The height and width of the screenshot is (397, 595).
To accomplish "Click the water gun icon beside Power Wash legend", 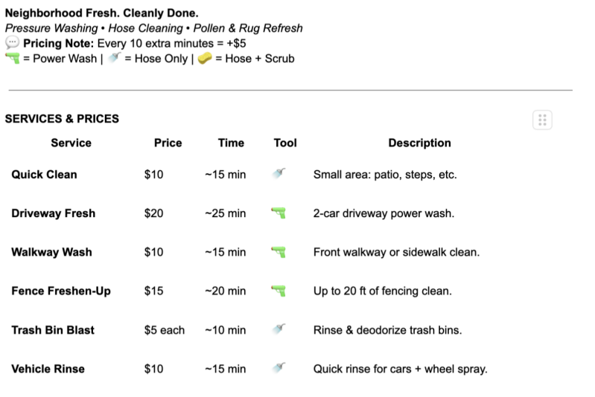I will pos(12,58).
